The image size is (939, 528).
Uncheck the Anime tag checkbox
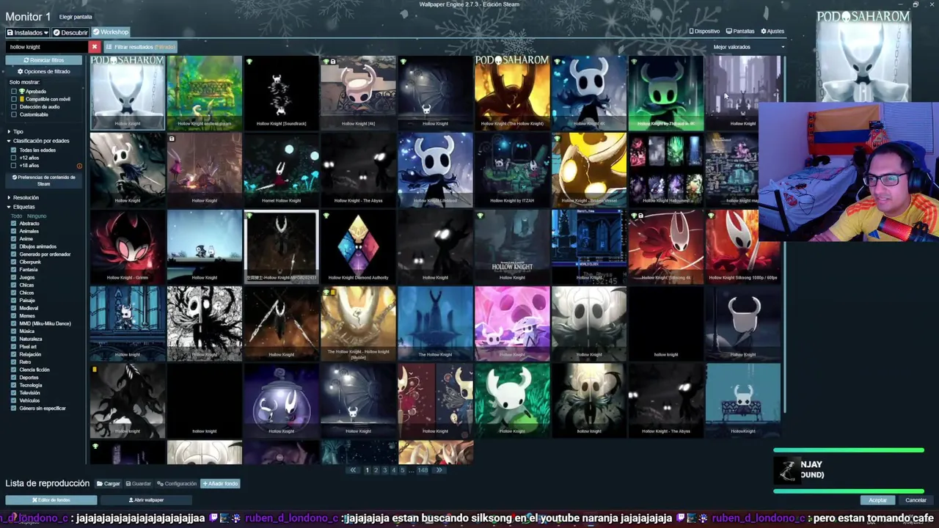pyautogui.click(x=13, y=239)
